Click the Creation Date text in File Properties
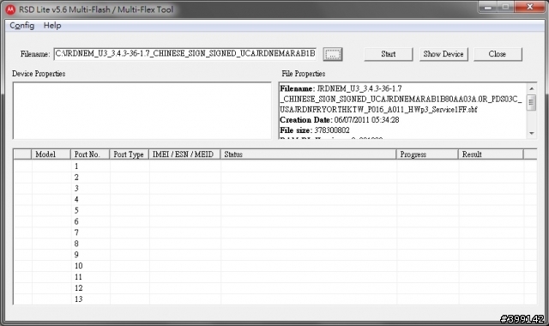The image size is (549, 326). [x=340, y=120]
